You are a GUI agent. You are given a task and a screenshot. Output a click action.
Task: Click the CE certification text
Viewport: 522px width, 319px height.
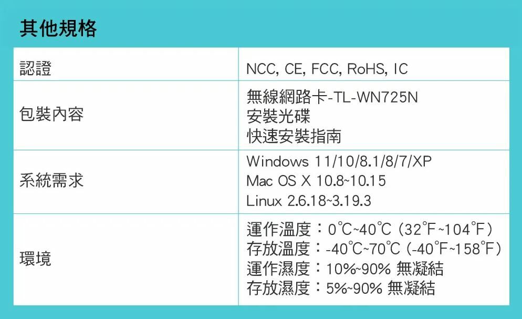(x=294, y=69)
